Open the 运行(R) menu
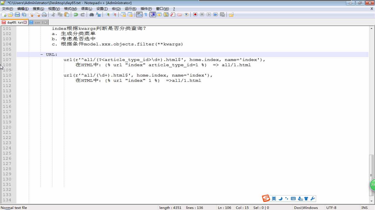 click(x=130, y=9)
